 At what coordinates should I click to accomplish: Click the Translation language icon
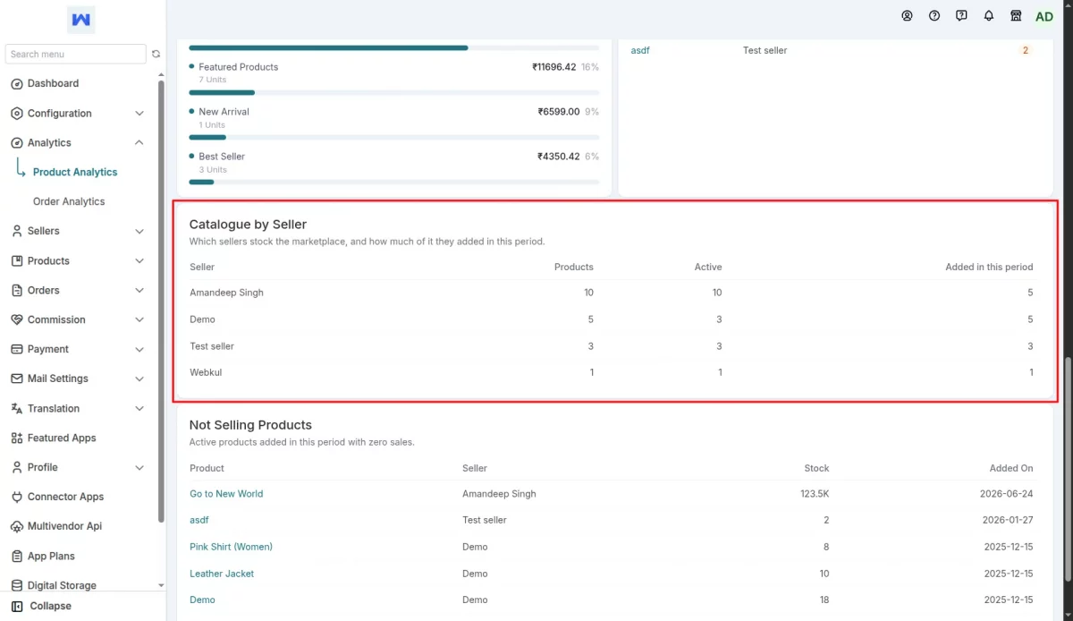pyautogui.click(x=17, y=409)
